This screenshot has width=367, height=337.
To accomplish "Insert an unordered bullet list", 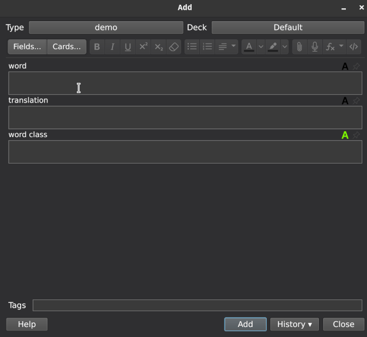I will coord(192,47).
